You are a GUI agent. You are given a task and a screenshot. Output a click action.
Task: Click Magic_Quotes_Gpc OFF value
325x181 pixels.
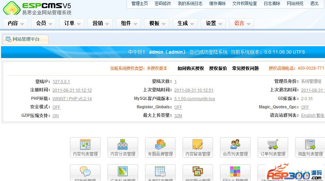305,107
